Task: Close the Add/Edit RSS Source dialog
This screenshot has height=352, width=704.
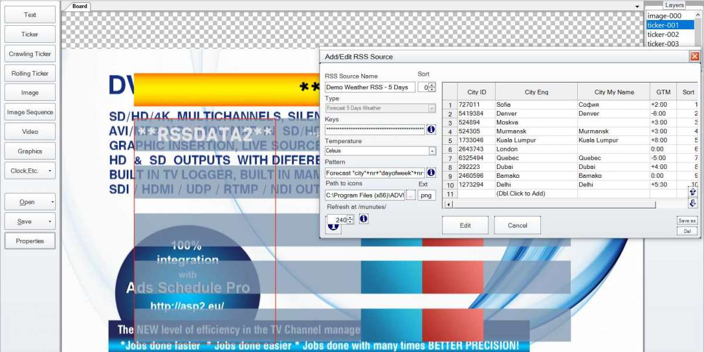Action: 695,56
